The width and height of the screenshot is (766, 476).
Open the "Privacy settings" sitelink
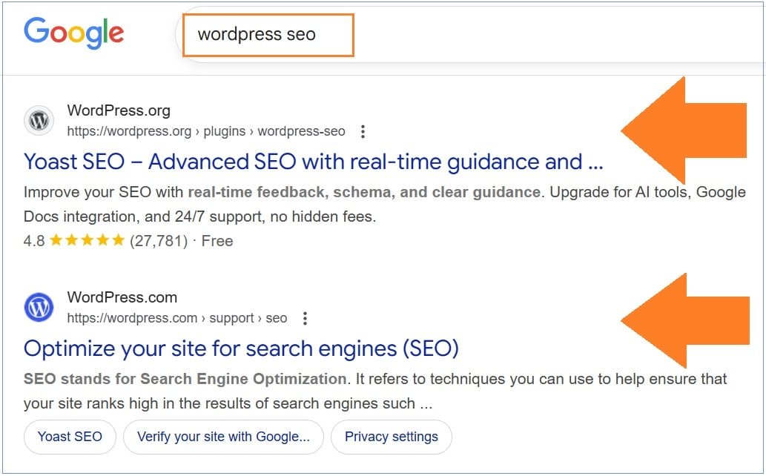click(392, 437)
